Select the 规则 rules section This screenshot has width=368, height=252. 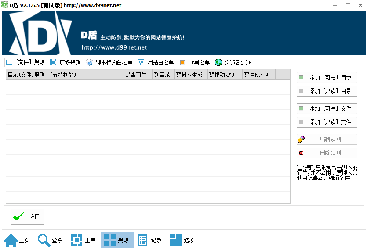[x=117, y=240]
